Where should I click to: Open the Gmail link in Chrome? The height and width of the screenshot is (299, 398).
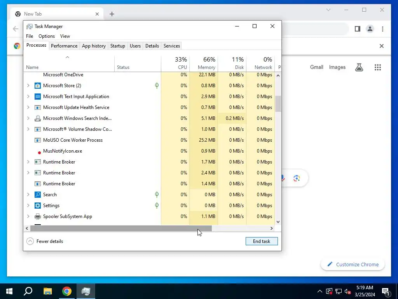pos(316,67)
